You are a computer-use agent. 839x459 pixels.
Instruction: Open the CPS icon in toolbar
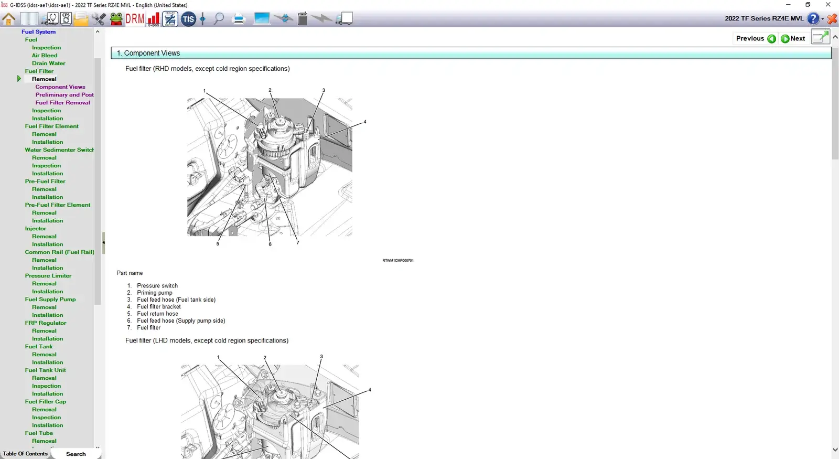click(x=66, y=19)
